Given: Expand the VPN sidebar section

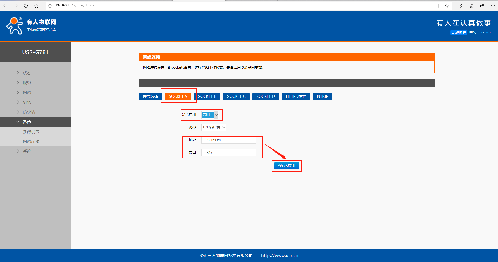Looking at the screenshot, I should [x=27, y=102].
